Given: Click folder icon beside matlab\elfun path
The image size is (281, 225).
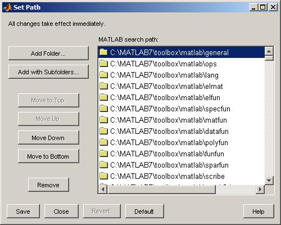Looking at the screenshot, I should [x=103, y=97].
